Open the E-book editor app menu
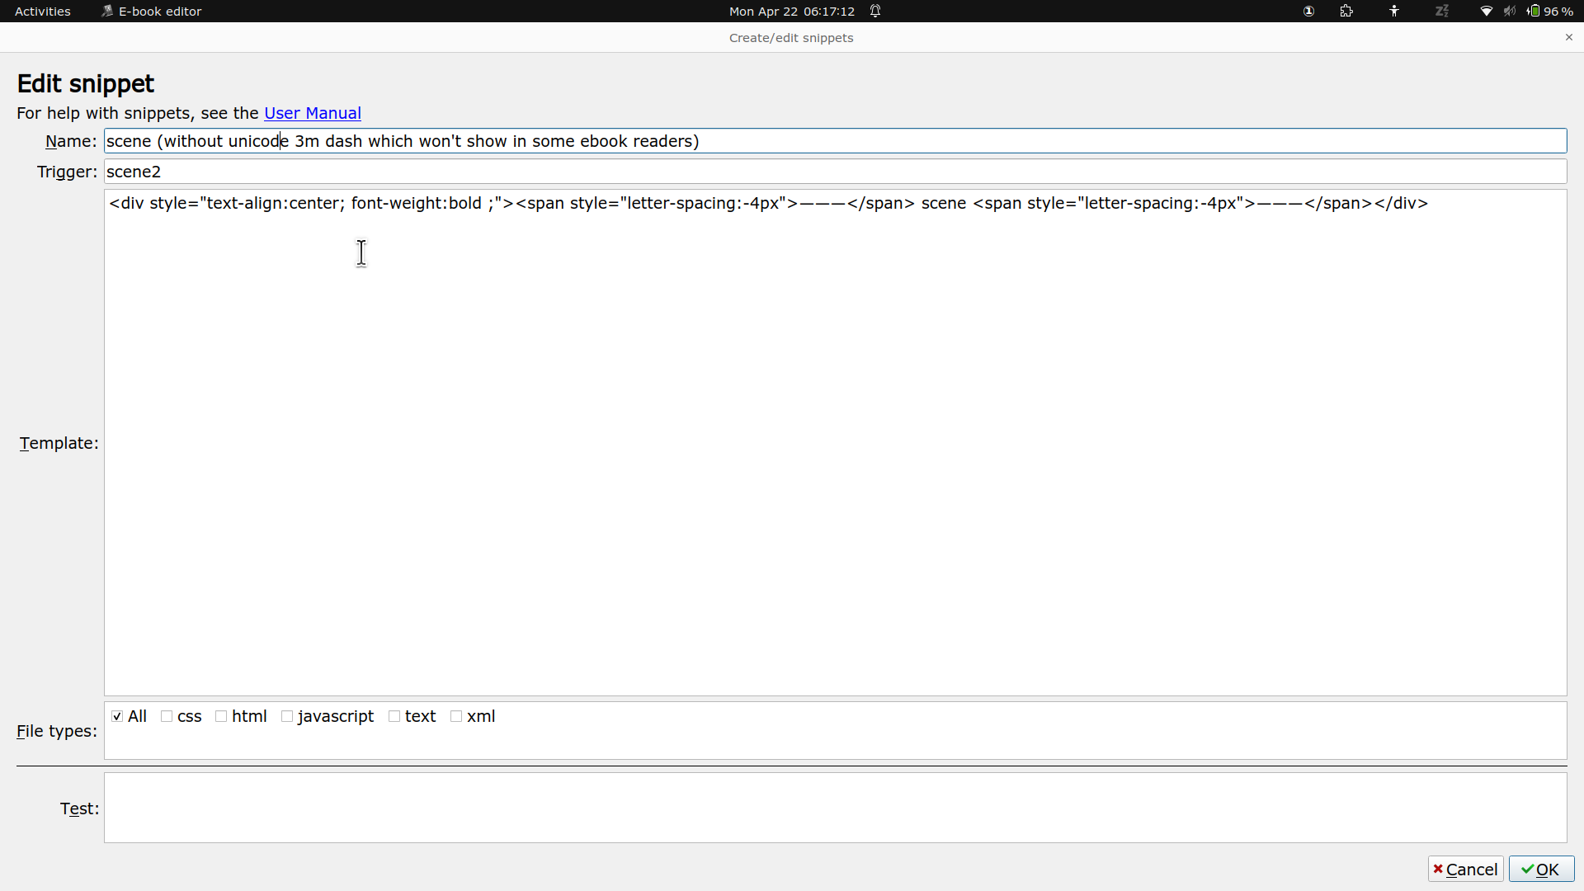Screen dimensions: 1584x891 click(152, 12)
